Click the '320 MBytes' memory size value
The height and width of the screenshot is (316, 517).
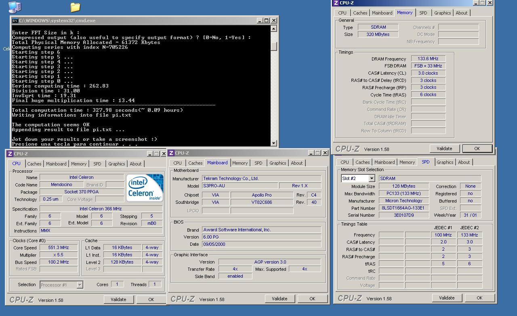(378, 35)
